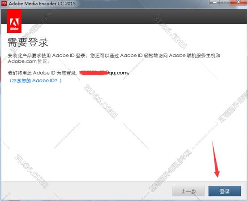Viewport: 248px width, 201px height.
Task: Open the 不是您的 Adobe ID? link
Action: (x=35, y=81)
